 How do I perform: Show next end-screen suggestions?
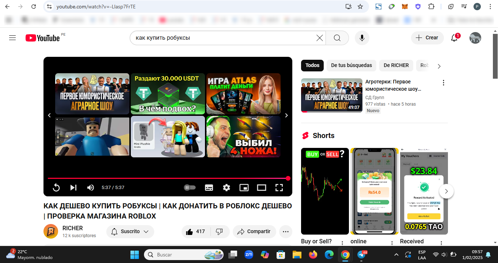286,115
